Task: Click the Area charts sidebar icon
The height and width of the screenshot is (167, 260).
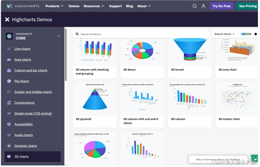Action: point(9,60)
